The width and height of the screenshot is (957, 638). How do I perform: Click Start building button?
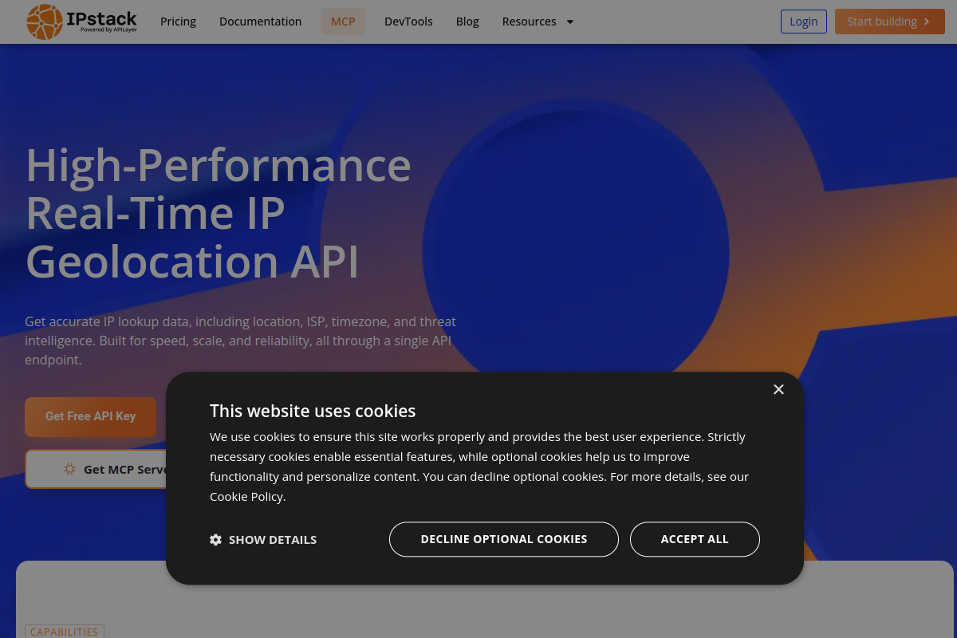(x=890, y=22)
